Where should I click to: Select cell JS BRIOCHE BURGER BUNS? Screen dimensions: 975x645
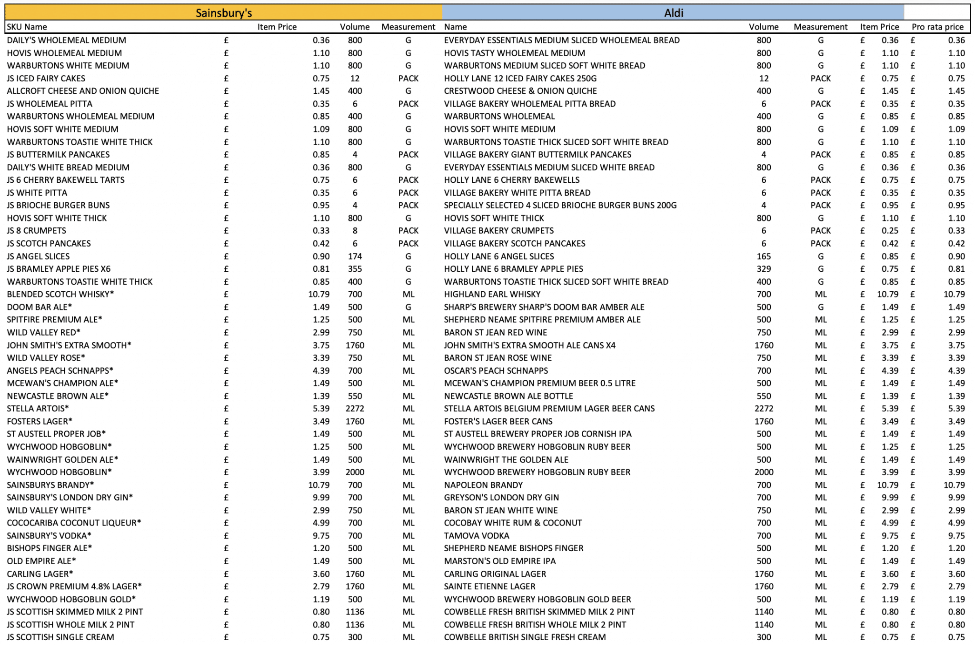click(x=58, y=205)
